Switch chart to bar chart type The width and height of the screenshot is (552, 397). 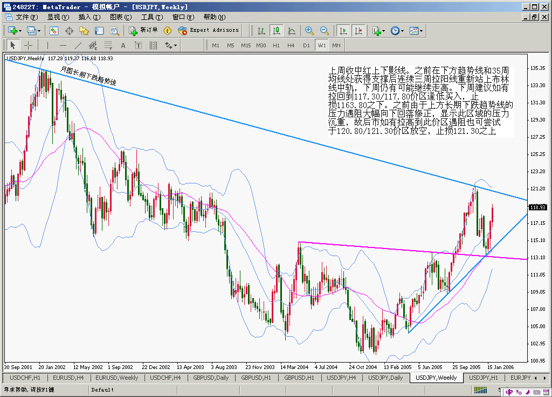coord(261,31)
